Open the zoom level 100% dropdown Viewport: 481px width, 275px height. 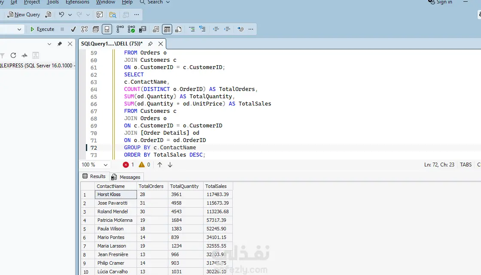(106, 165)
